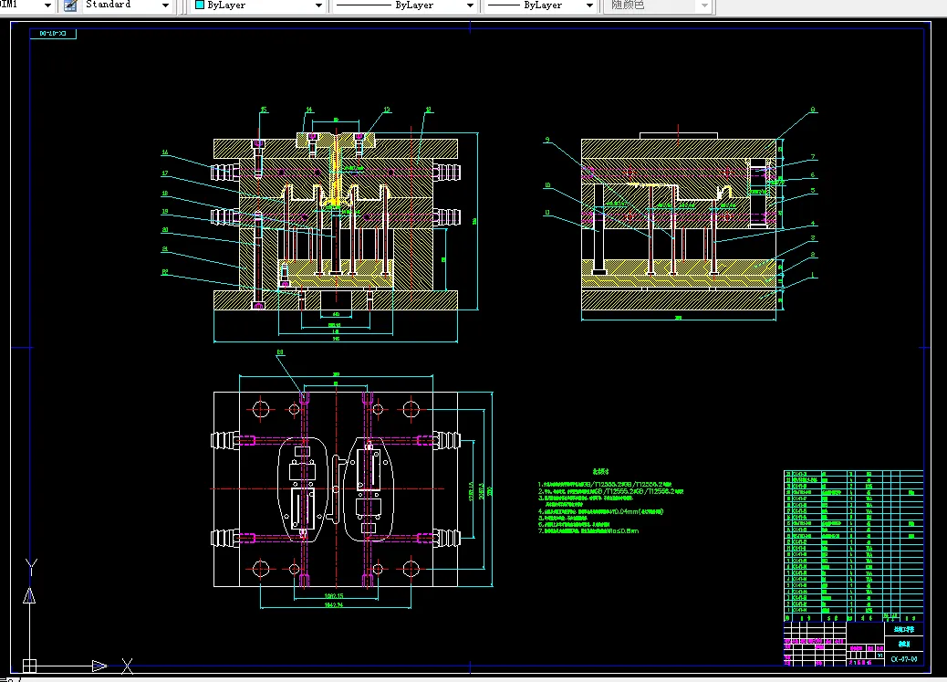This screenshot has width=947, height=682.
Task: Select part balloon number 16
Action: pyautogui.click(x=165, y=152)
